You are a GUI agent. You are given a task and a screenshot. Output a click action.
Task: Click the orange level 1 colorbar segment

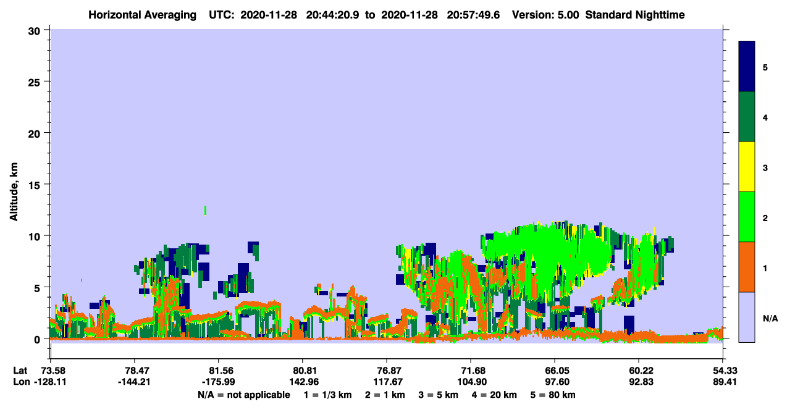tap(747, 267)
